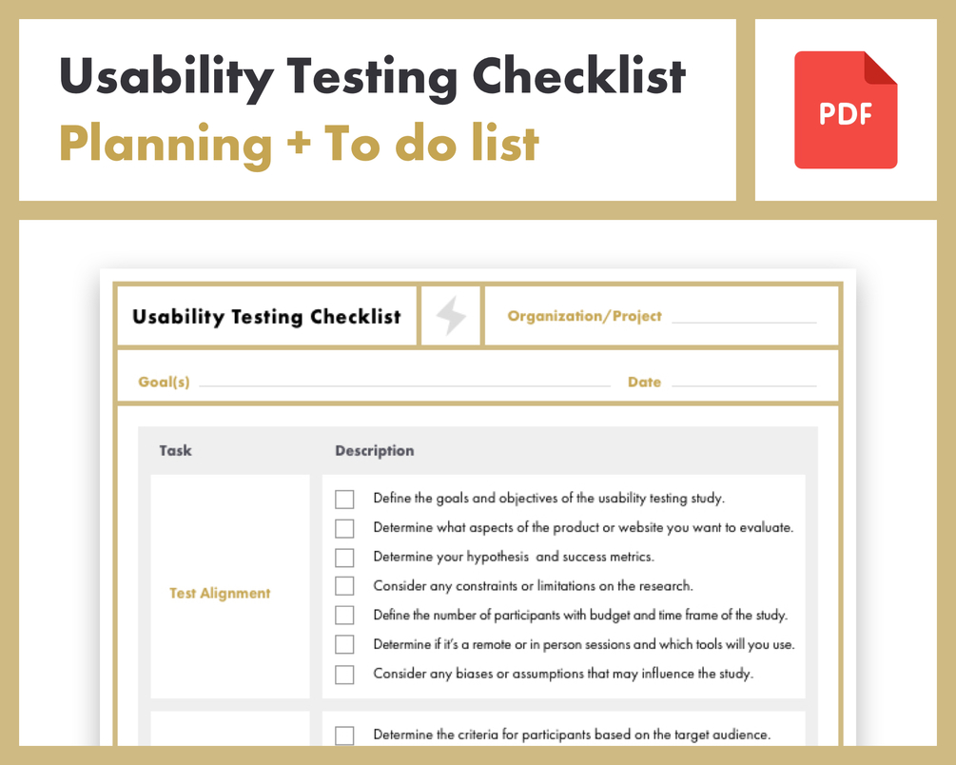Tick 'Determine your hypothesis and success metrics'
Image resolution: width=956 pixels, height=765 pixels.
pyautogui.click(x=344, y=558)
